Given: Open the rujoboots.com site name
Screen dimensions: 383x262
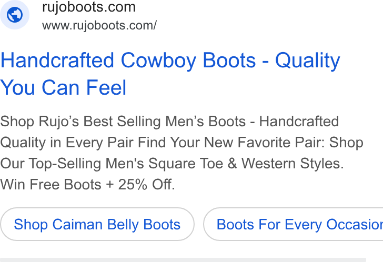Looking at the screenshot, I should tap(89, 7).
